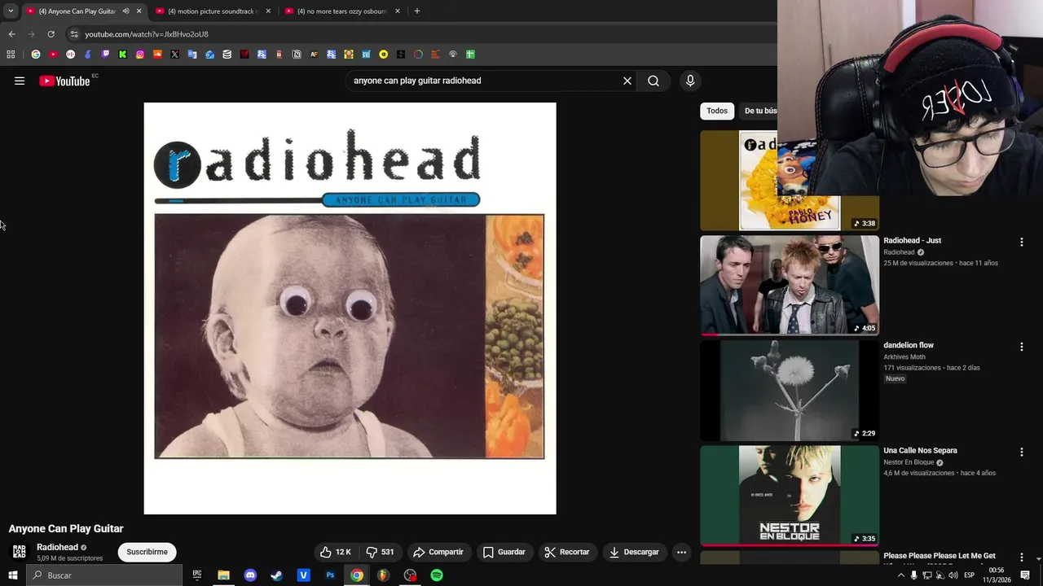Open Photoshop from the taskbar
Screen dimensions: 1043x586
330,575
